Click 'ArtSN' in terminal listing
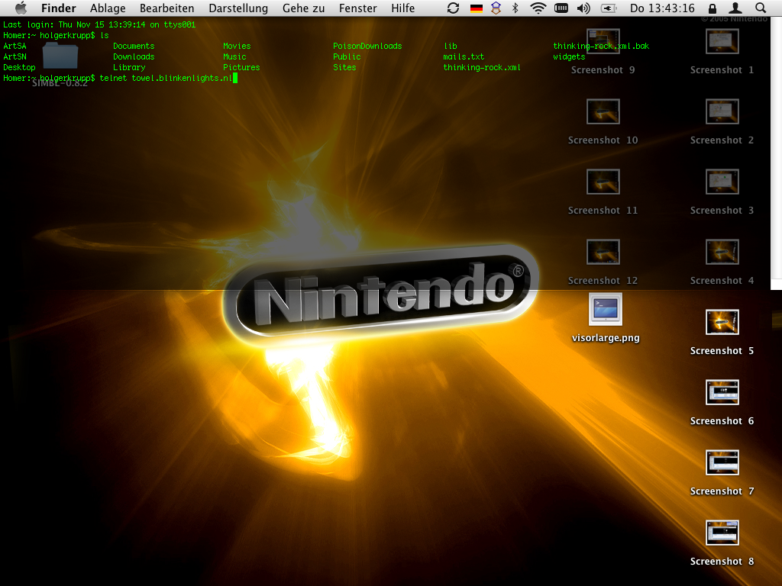The height and width of the screenshot is (586, 782). 15,56
